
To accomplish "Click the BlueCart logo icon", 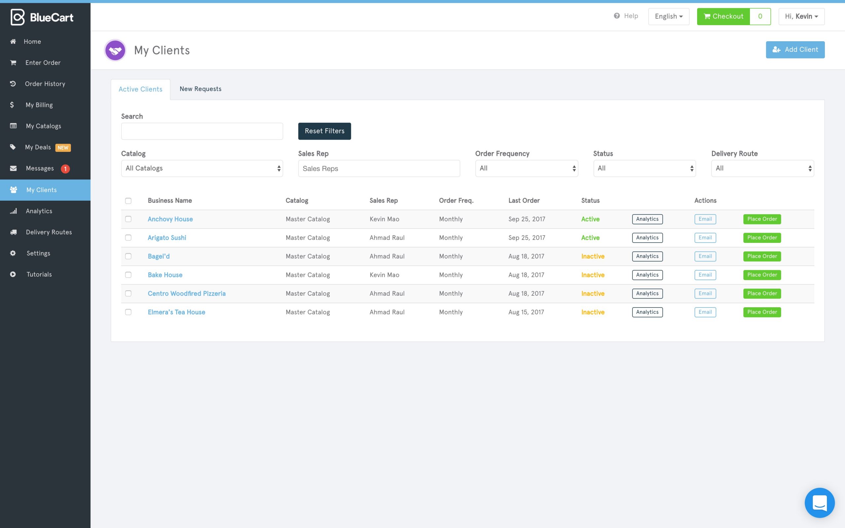I will pos(17,17).
